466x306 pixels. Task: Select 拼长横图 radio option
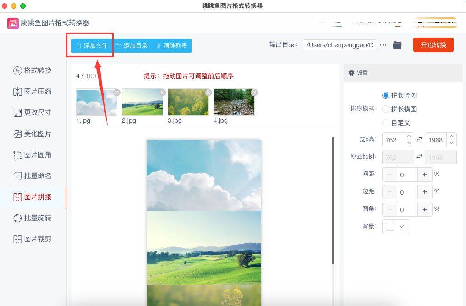point(386,109)
